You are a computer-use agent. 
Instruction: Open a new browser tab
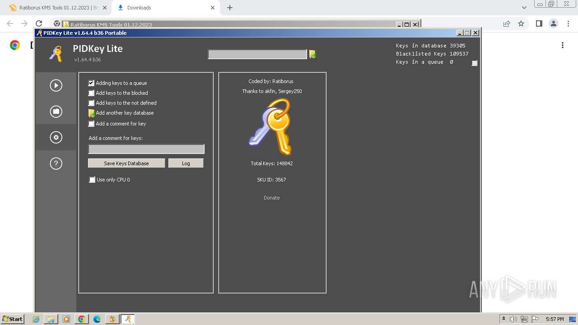(230, 8)
